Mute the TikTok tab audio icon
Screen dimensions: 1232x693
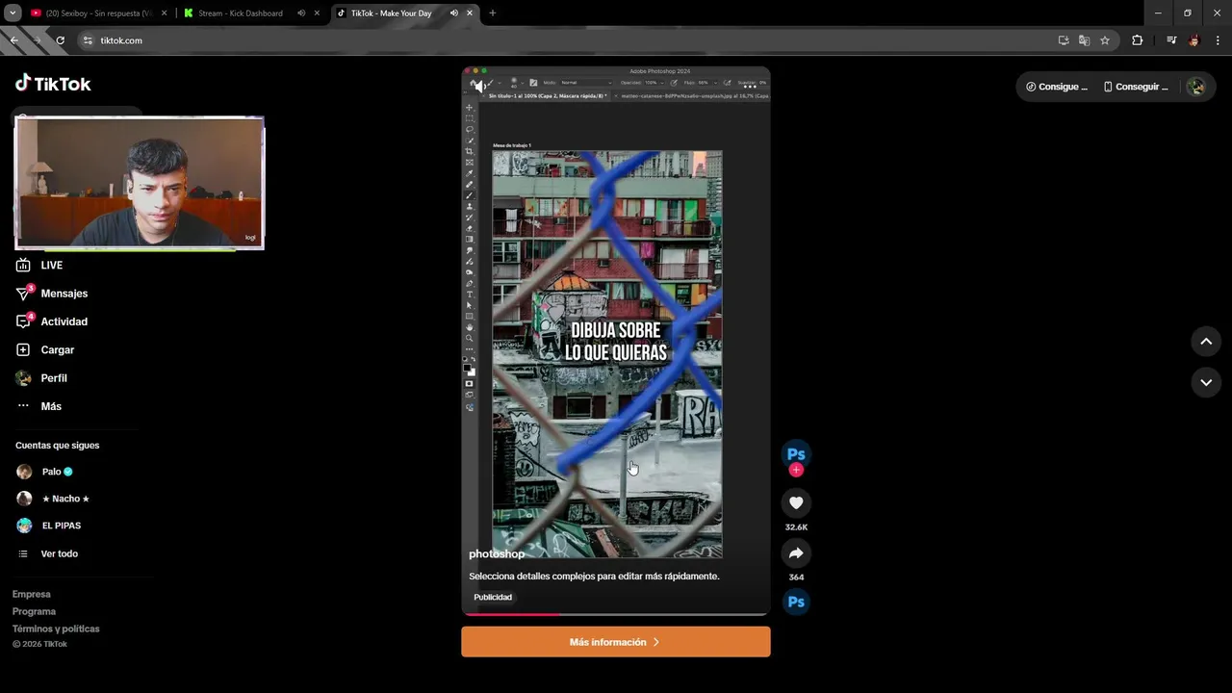453,13
